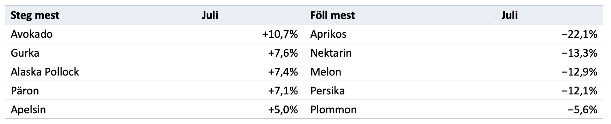Click the +10,7% value
This screenshot has width=611, height=124.
pos(280,34)
